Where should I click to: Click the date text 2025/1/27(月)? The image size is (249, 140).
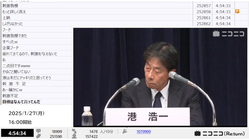pos(26,113)
